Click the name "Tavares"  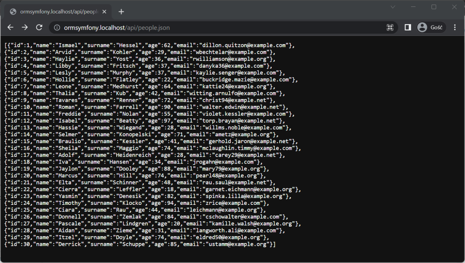[67, 100]
